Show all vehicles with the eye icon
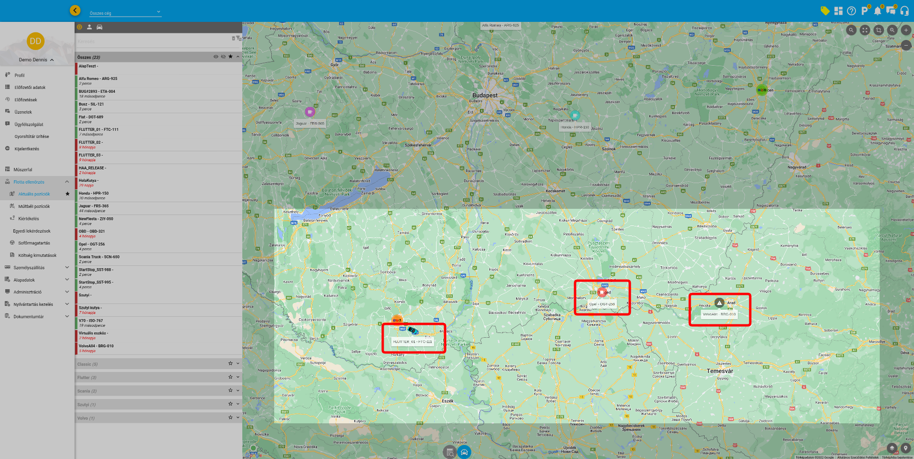The image size is (914, 459). point(216,57)
